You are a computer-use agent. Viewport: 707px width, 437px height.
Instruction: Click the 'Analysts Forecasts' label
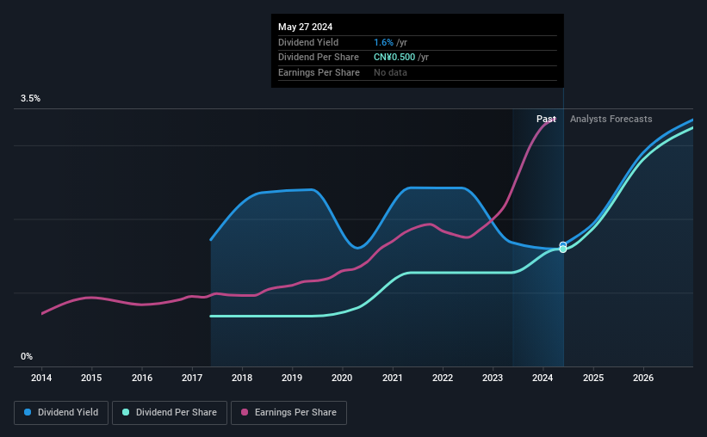point(611,119)
